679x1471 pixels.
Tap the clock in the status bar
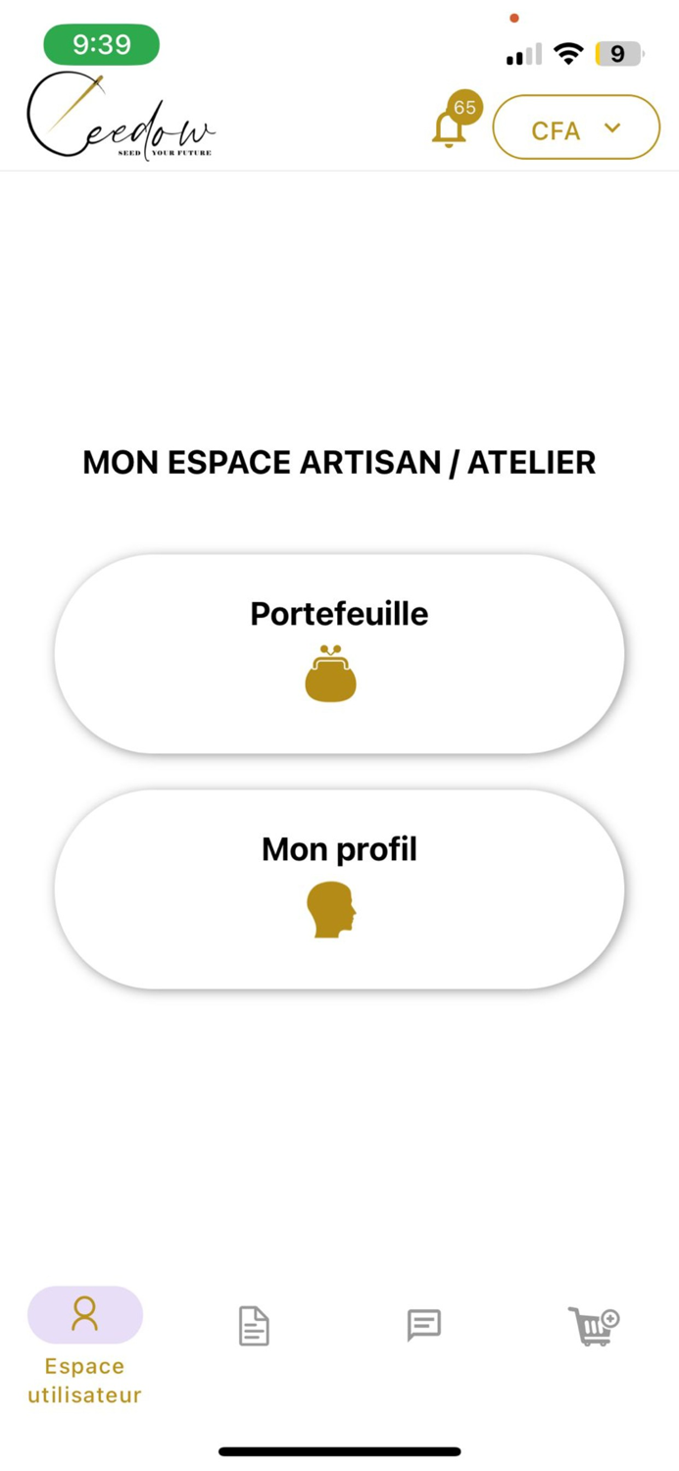[x=101, y=43]
